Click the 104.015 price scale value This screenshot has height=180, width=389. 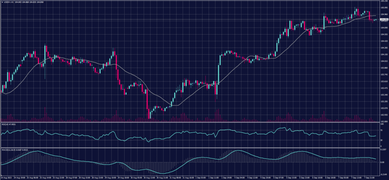pyautogui.click(x=384, y=61)
